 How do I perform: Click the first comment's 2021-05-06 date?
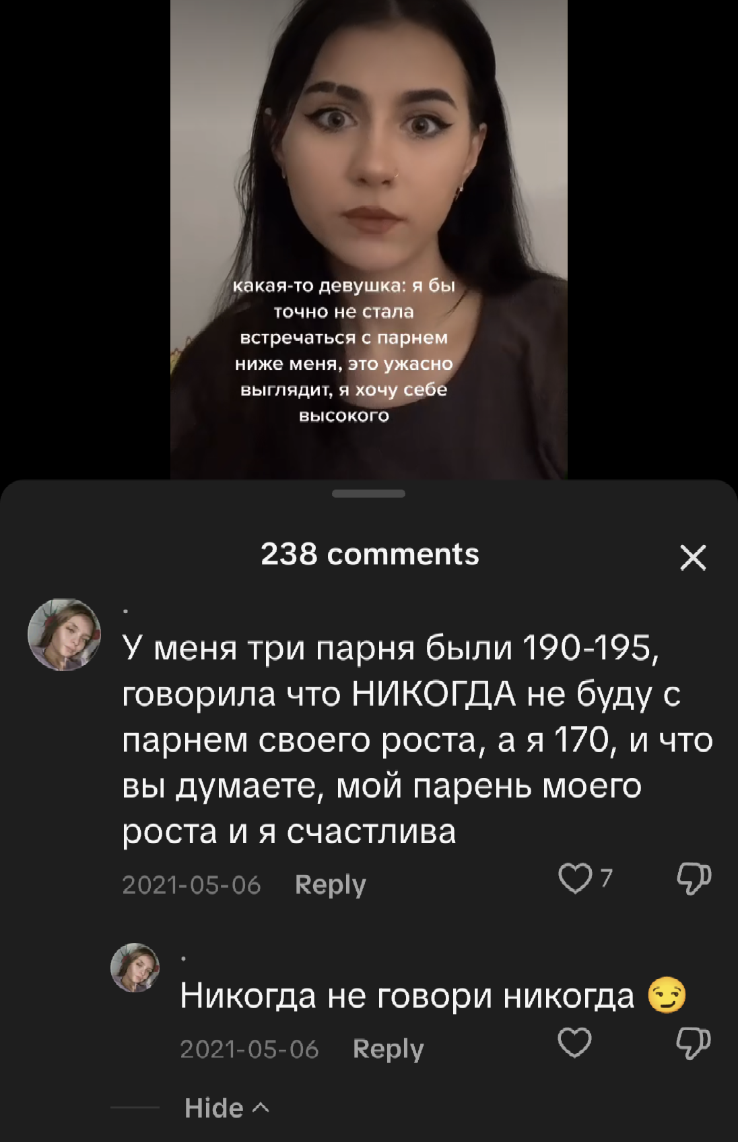click(191, 885)
